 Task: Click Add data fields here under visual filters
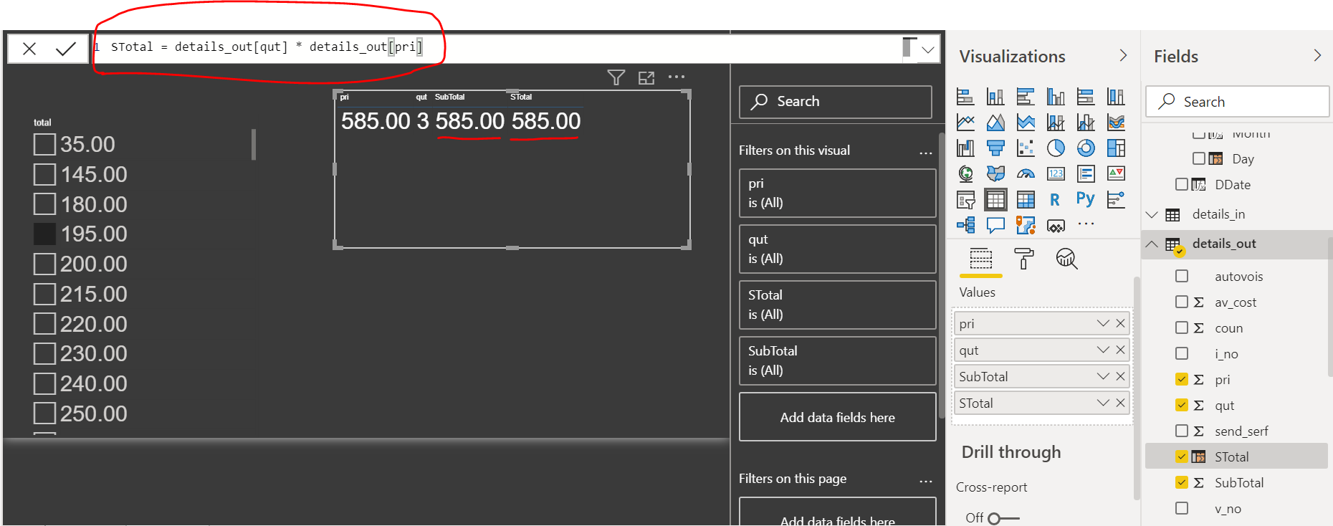pos(837,417)
